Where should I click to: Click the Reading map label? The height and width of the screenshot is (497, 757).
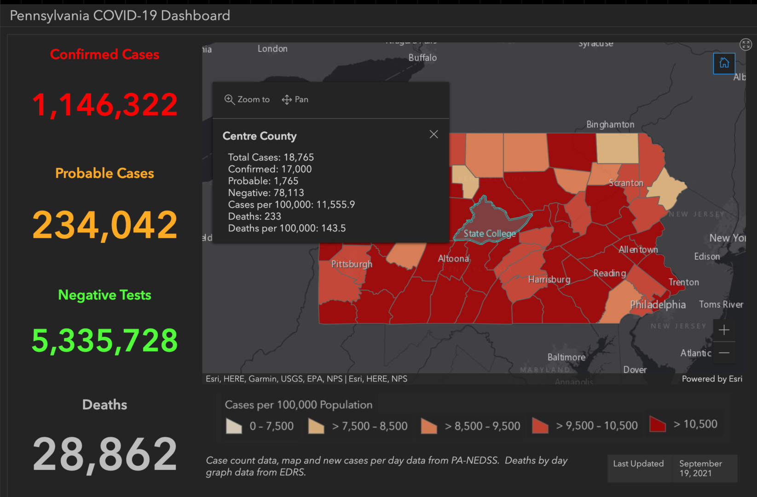coord(610,273)
